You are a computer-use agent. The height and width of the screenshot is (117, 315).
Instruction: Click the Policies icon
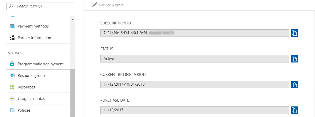(12, 110)
